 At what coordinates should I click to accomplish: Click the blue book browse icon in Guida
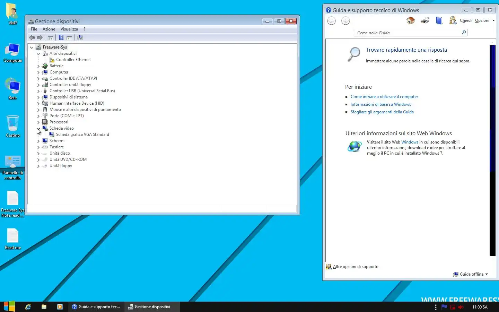pyautogui.click(x=439, y=20)
